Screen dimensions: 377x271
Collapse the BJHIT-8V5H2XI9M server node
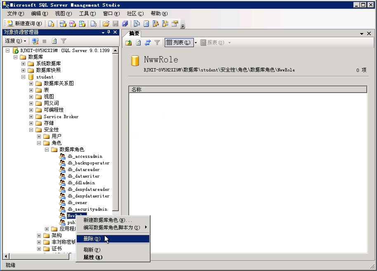[8, 50]
